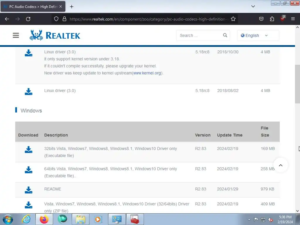Click scrollbar down arrow
Screen dimensions: 300x225
pyautogui.click(x=297, y=211)
